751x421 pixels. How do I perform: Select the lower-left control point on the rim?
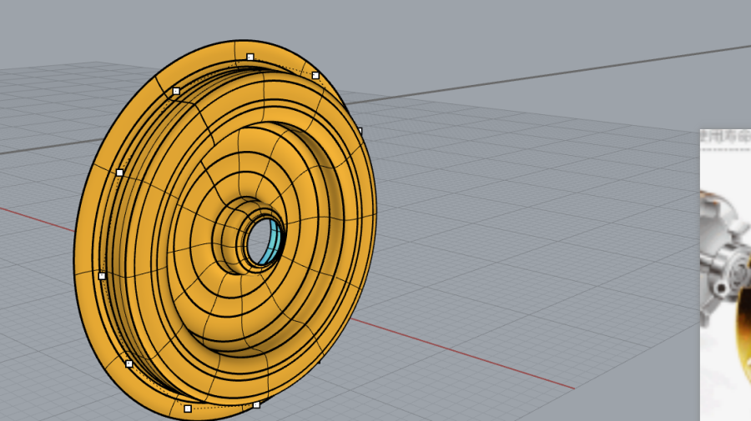click(x=129, y=363)
